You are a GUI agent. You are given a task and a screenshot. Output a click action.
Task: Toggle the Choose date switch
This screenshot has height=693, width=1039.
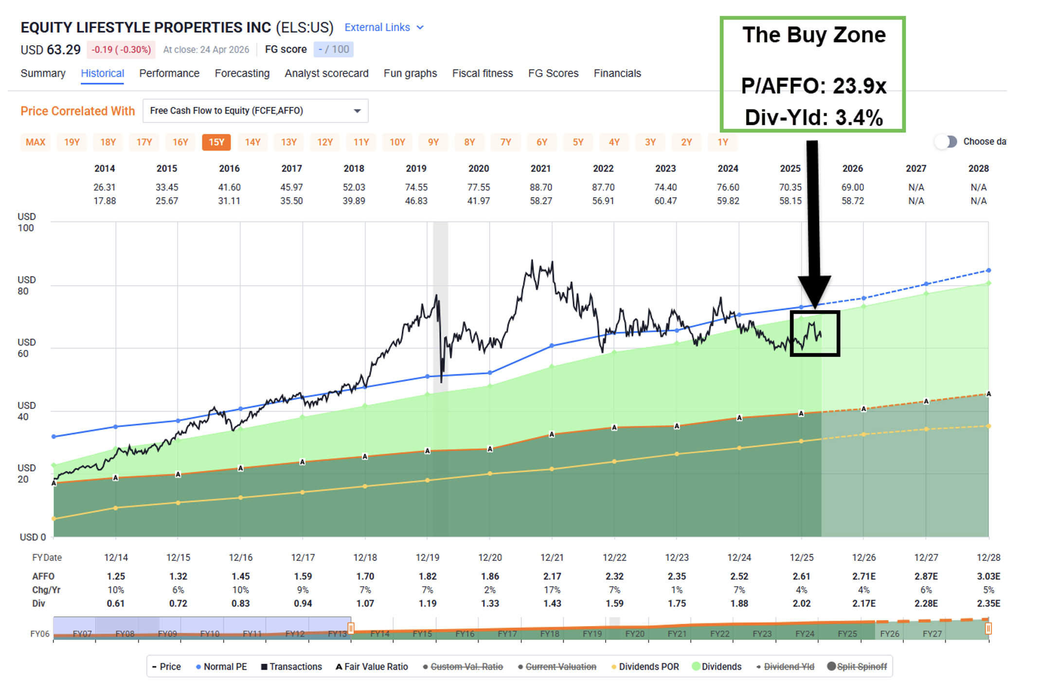pyautogui.click(x=946, y=141)
